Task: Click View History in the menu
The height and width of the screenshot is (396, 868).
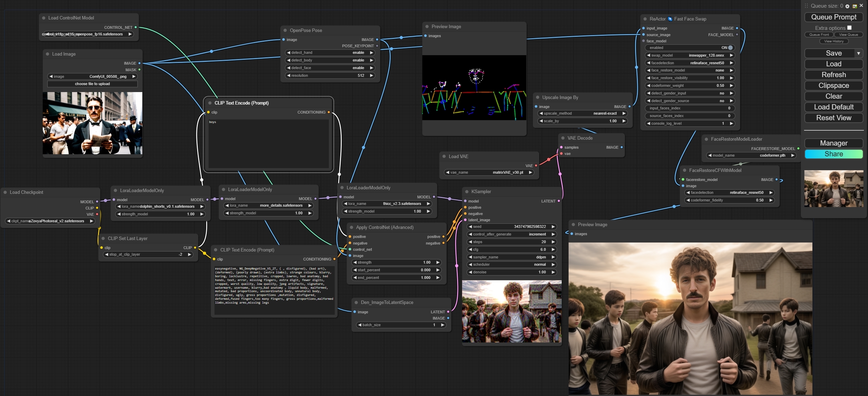Action: tap(834, 41)
